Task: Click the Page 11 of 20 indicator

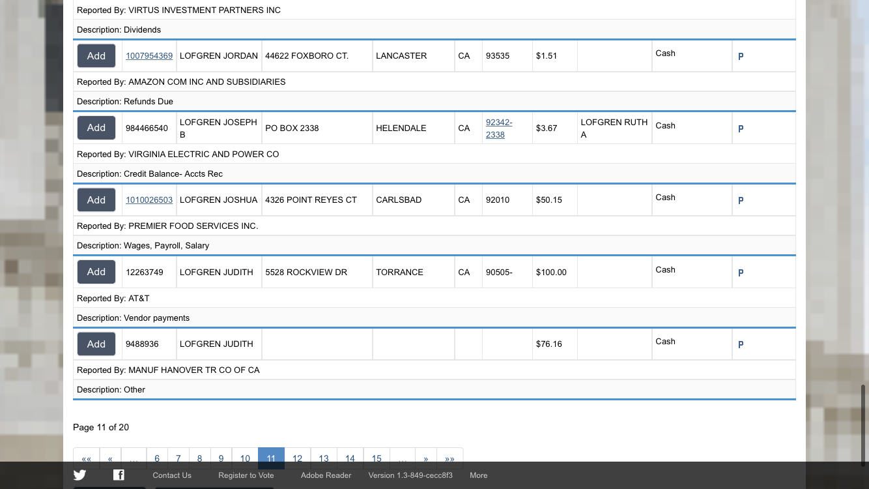Action: (x=101, y=428)
